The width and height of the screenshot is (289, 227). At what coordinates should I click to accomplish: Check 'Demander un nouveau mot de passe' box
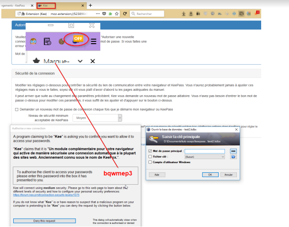pos(17,109)
